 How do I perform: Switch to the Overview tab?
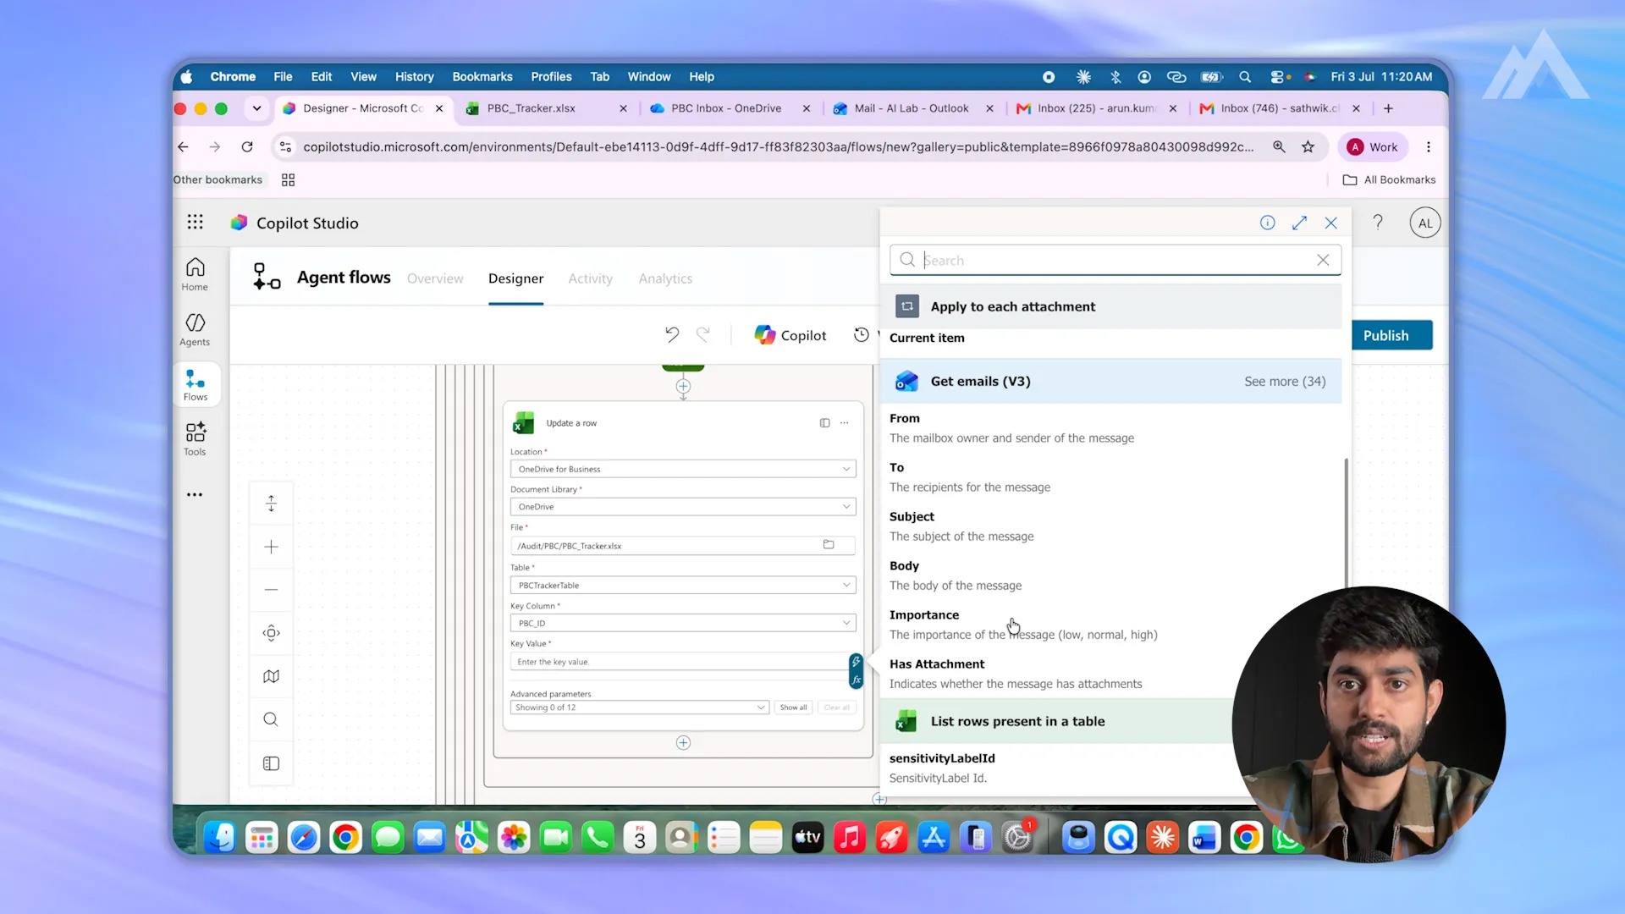click(x=435, y=278)
